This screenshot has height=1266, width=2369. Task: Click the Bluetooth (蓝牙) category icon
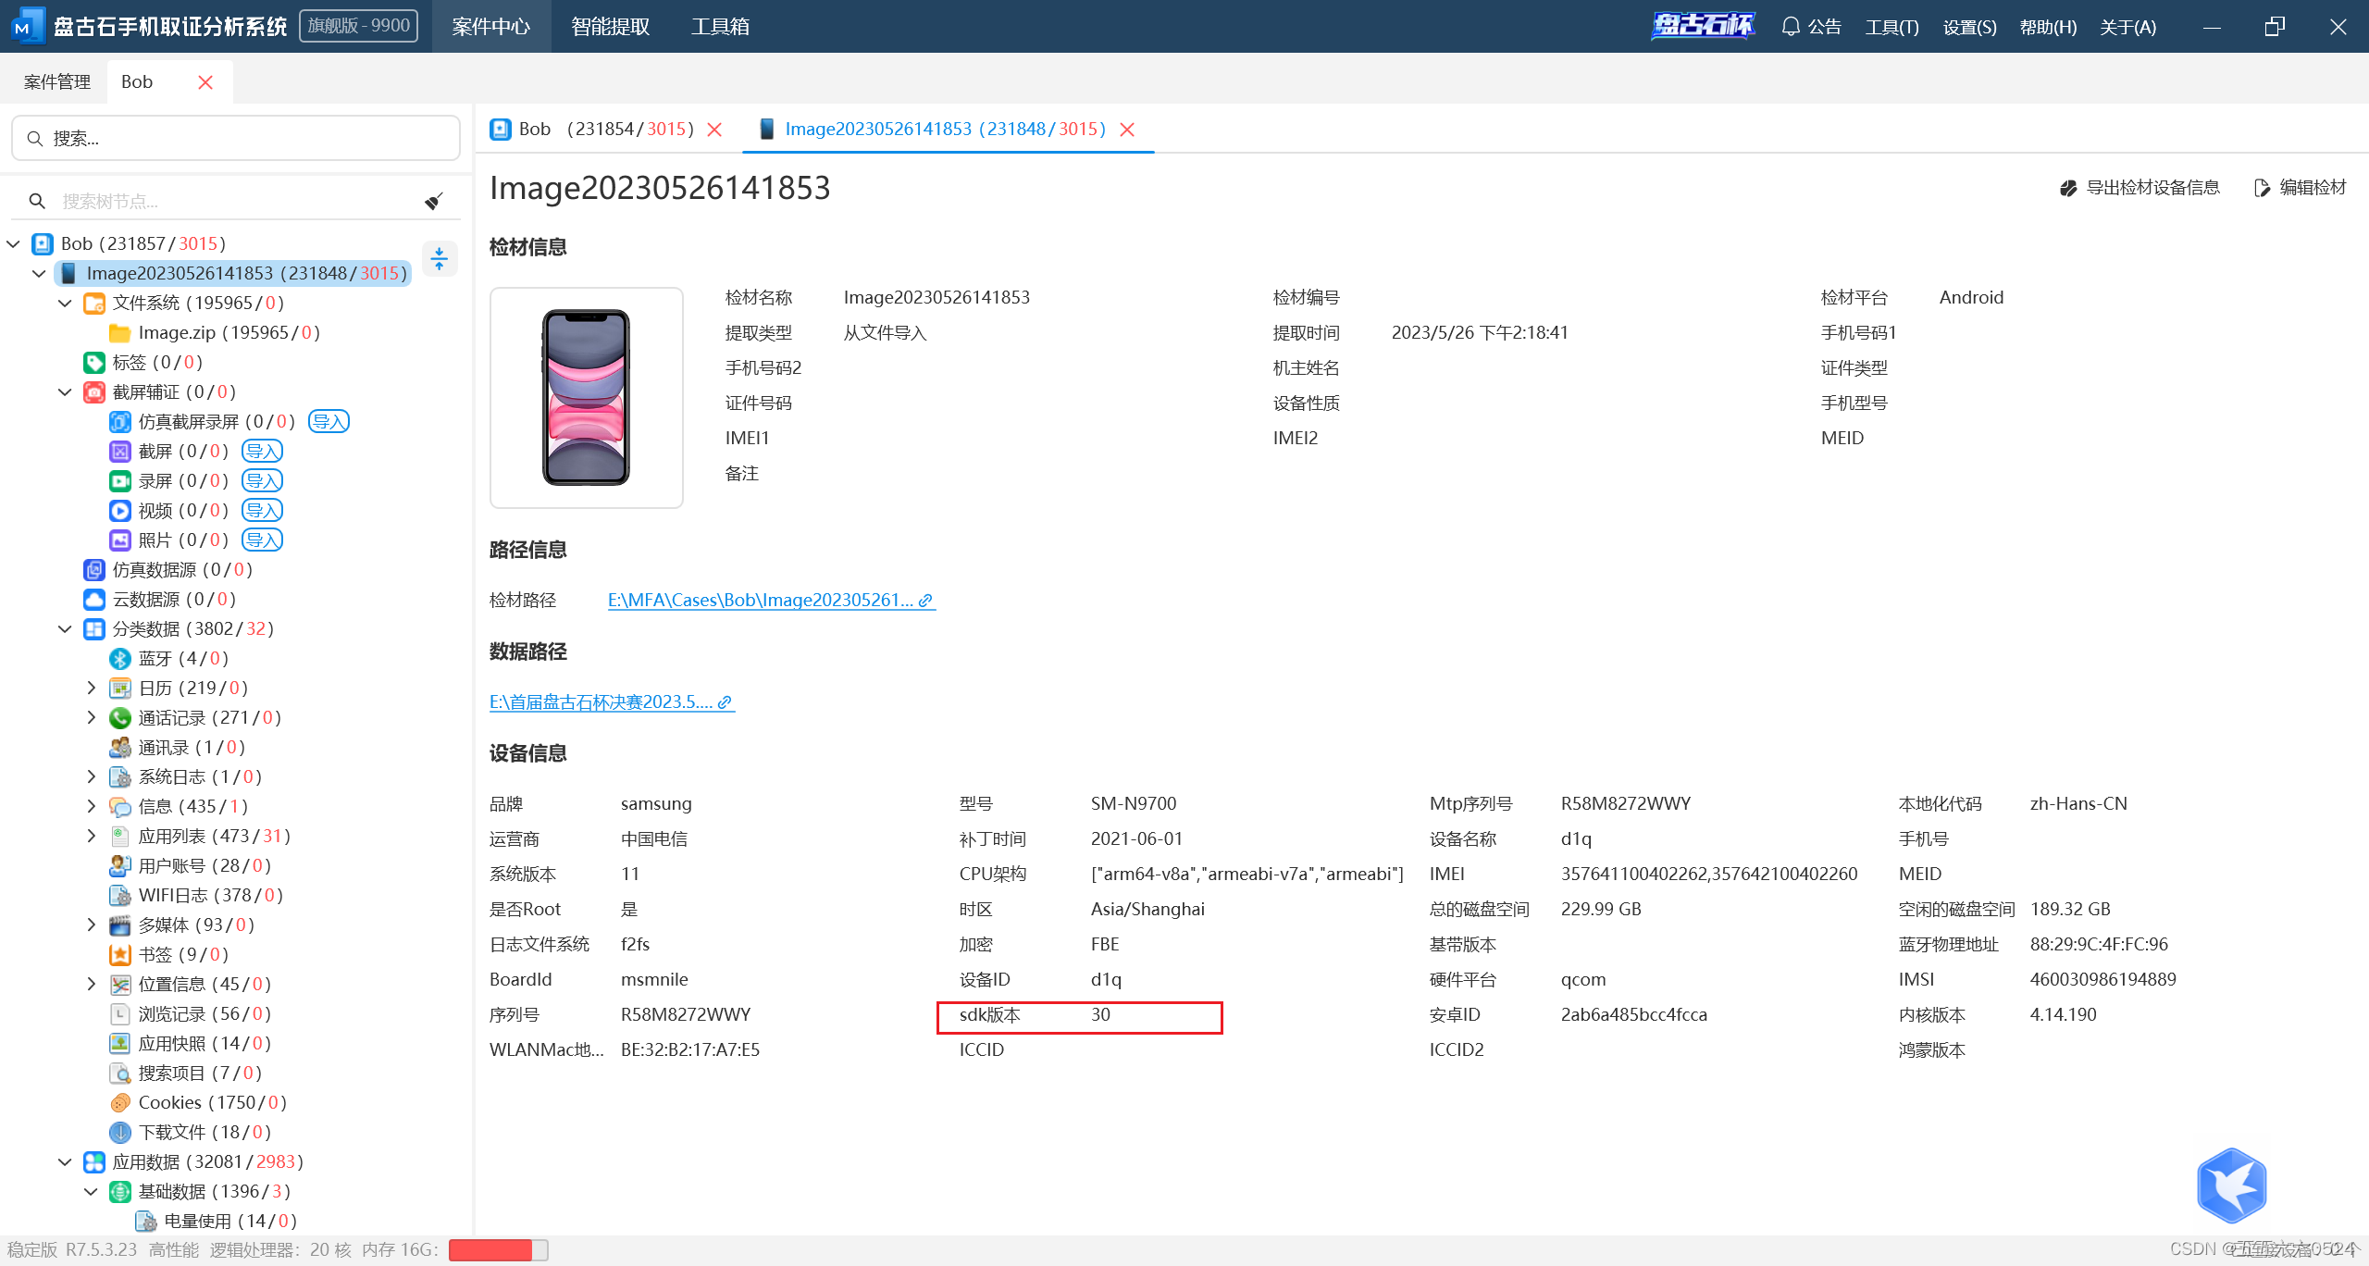pos(120,659)
